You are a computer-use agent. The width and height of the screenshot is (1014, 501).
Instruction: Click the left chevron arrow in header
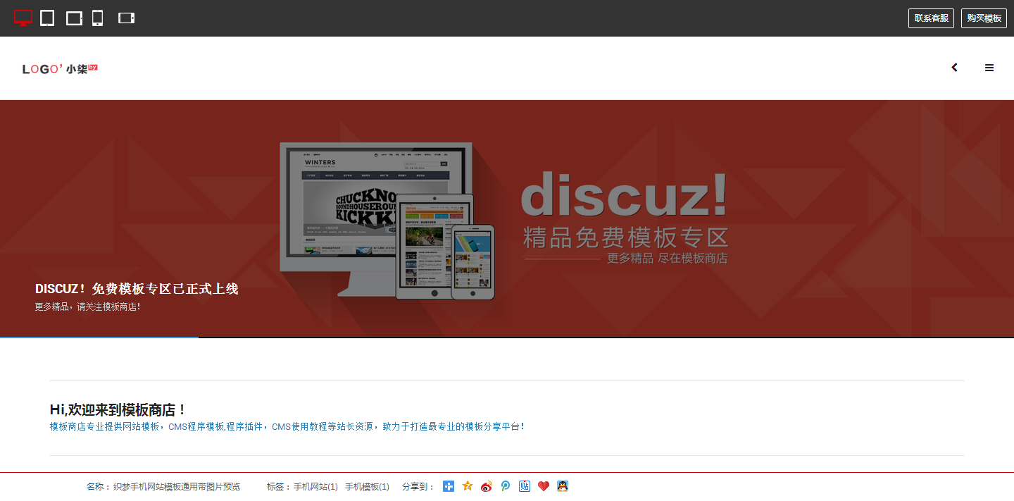pyautogui.click(x=955, y=68)
